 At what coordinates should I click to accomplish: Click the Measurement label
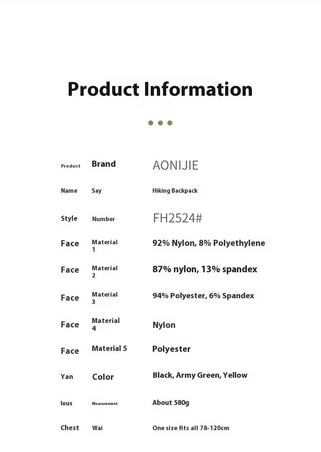click(x=104, y=404)
